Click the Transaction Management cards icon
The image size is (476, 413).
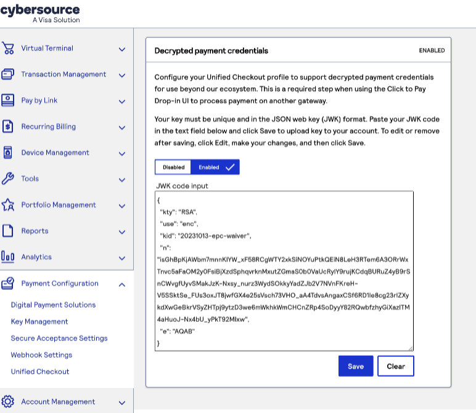coord(8,74)
